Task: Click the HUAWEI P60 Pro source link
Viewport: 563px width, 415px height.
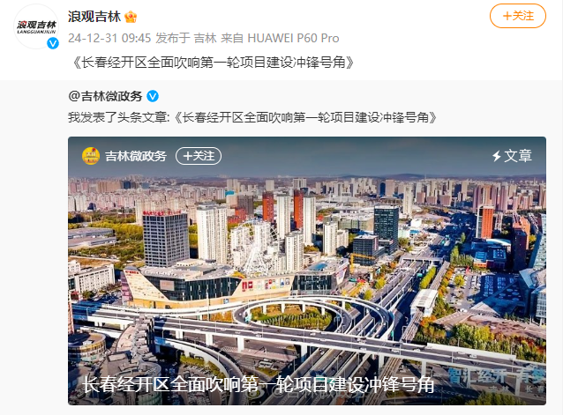Action: [293, 38]
